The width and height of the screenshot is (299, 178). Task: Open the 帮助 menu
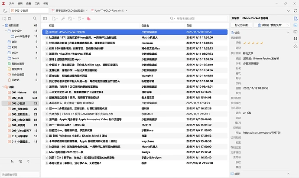coord(46,3)
